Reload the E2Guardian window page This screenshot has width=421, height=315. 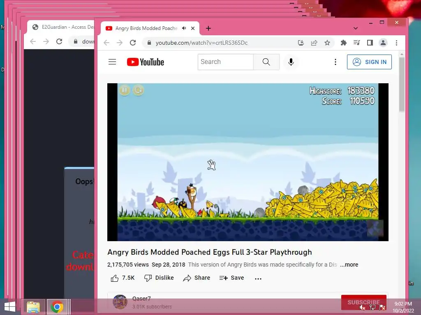coord(59,41)
